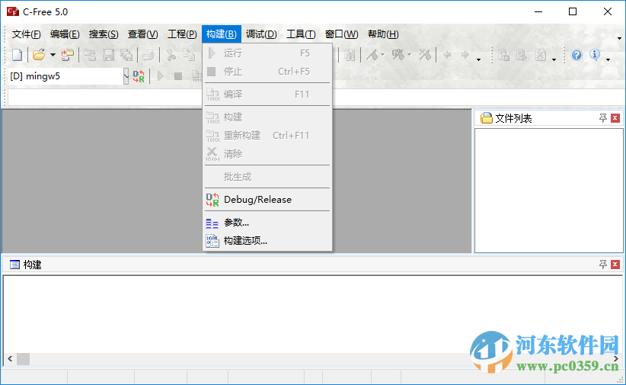The height and width of the screenshot is (385, 626).
Task: Select 清除 menu entry
Action: coord(267,154)
